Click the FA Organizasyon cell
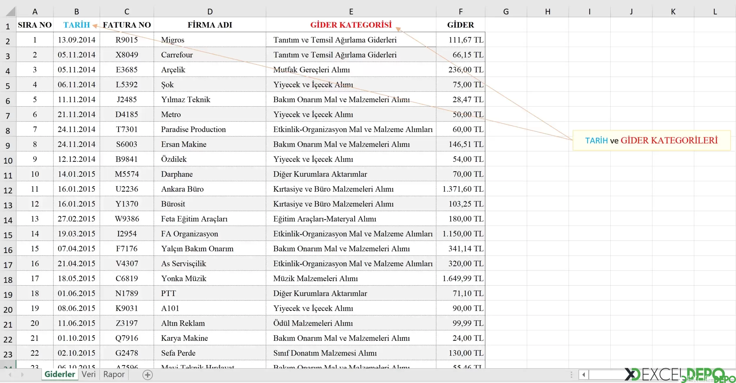This screenshot has height=383, width=736. 210,234
